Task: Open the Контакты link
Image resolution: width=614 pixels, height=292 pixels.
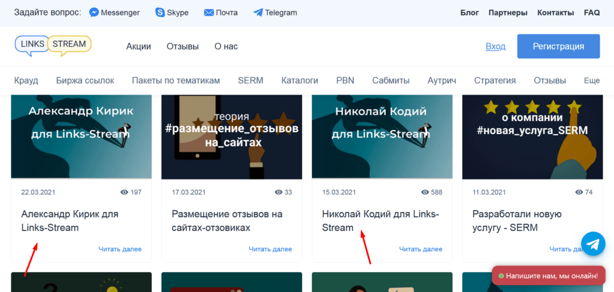Action: click(556, 13)
